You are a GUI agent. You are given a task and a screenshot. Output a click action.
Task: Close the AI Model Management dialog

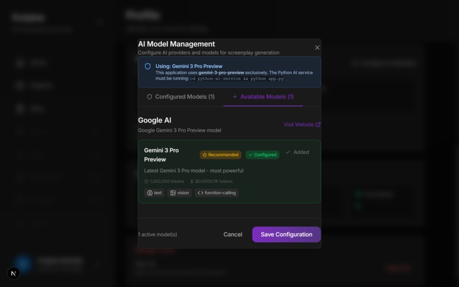tap(317, 47)
